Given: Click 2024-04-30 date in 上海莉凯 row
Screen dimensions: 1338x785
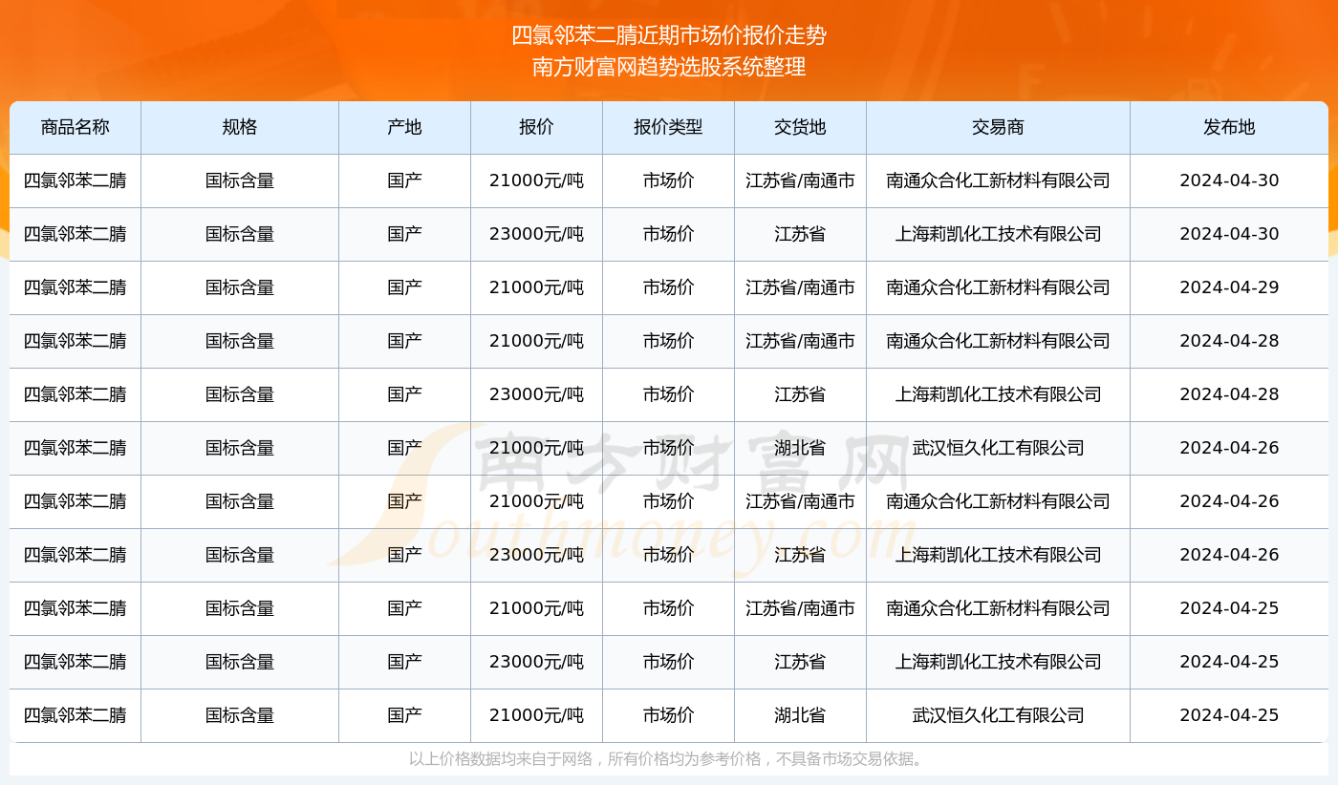Looking at the screenshot, I should point(1229,234).
